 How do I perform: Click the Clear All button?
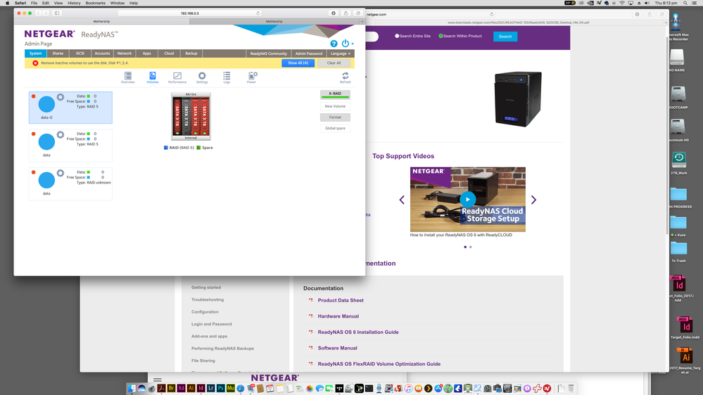click(x=334, y=63)
